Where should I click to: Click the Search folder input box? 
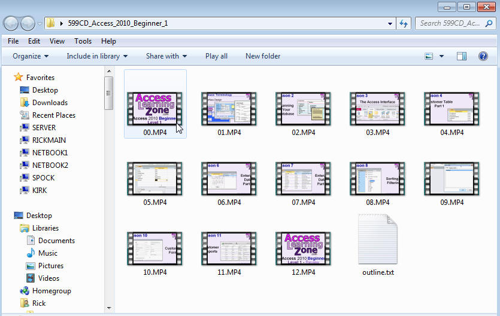pos(452,23)
